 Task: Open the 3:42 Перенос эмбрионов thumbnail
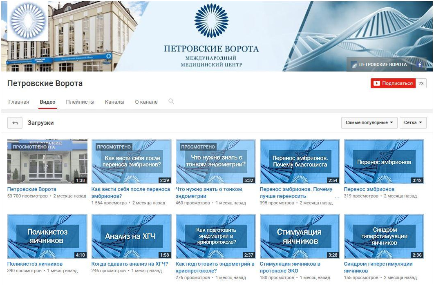click(x=384, y=162)
